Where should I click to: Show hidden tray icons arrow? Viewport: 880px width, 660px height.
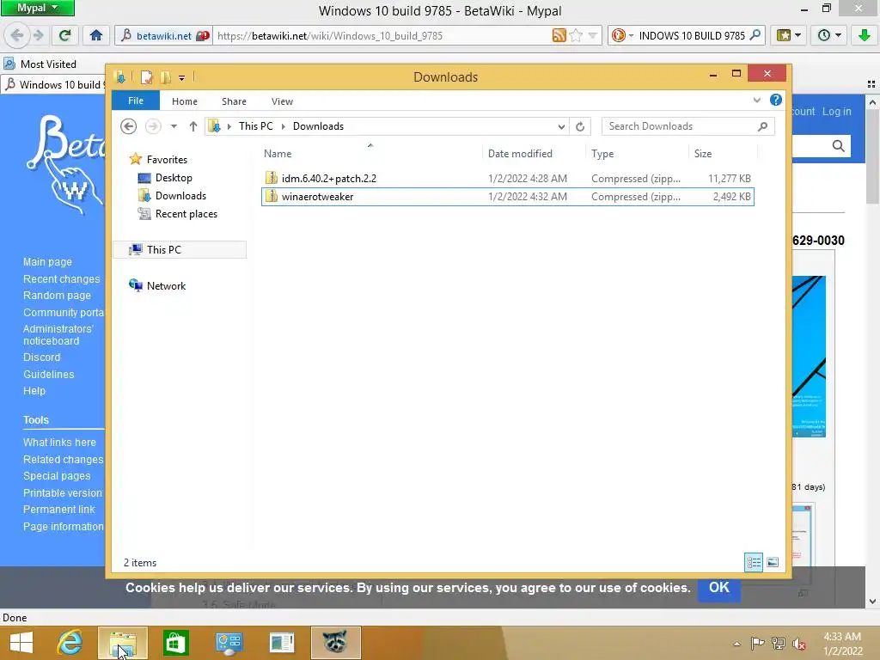pyautogui.click(x=736, y=644)
